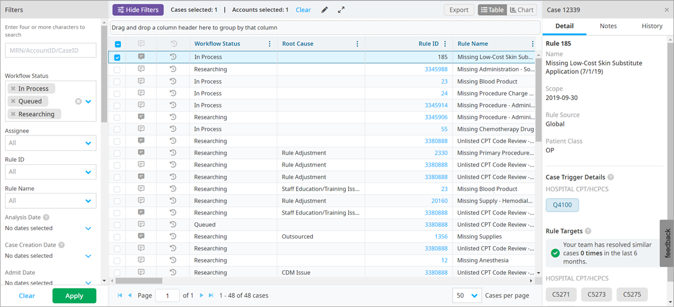The image size is (674, 307).
Task: Open Cases per page dropdown
Action: [467, 295]
